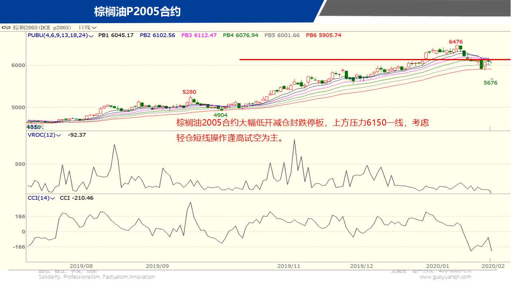Click the magenta PB3 6112.47 legend label
Image resolution: width=511 pixels, height=287 pixels.
[199, 35]
